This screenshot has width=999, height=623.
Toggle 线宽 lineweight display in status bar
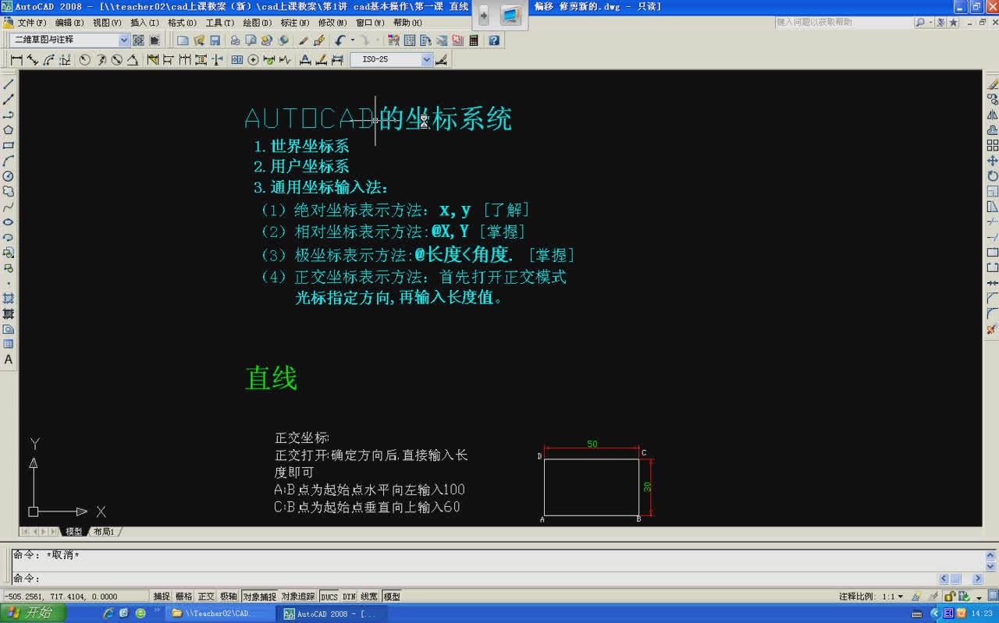[x=369, y=596]
